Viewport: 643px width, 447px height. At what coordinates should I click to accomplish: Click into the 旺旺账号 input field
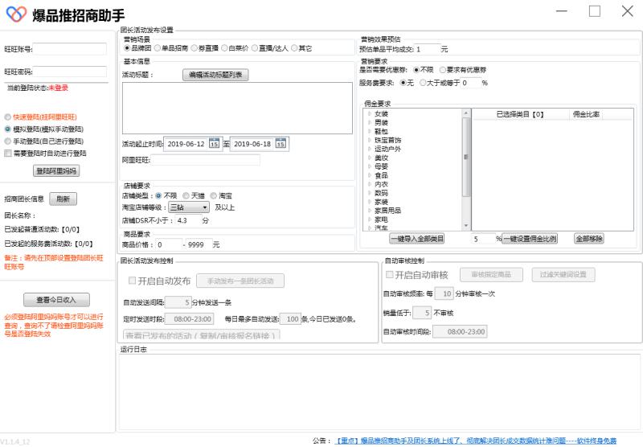click(x=69, y=48)
